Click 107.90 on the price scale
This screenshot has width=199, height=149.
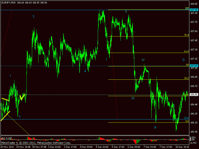pyautogui.click(x=194, y=13)
